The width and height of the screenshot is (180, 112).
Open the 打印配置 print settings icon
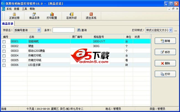pos(52,16)
